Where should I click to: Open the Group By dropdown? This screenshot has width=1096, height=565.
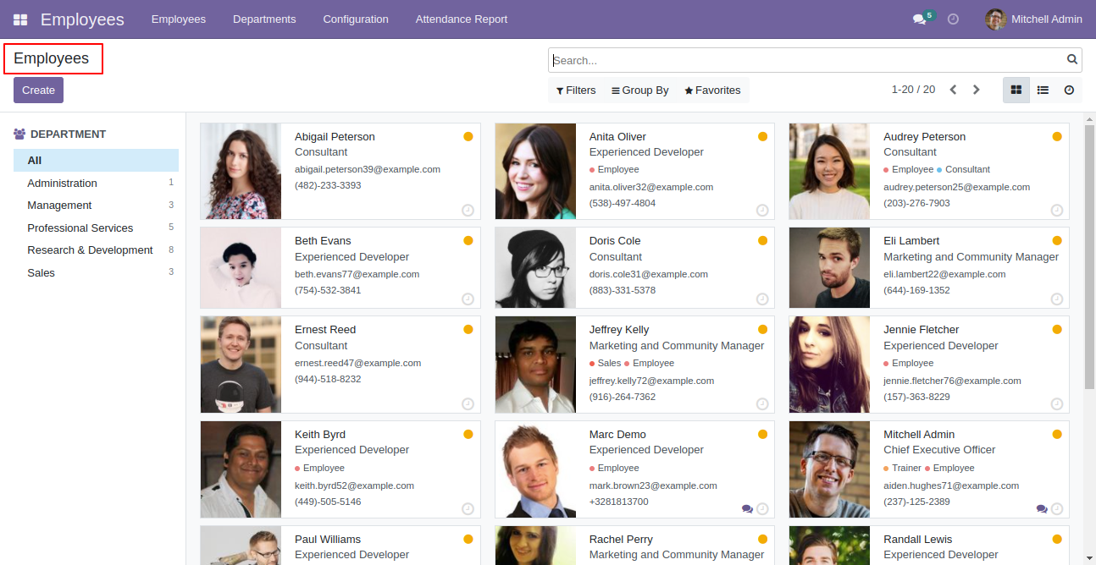point(640,91)
